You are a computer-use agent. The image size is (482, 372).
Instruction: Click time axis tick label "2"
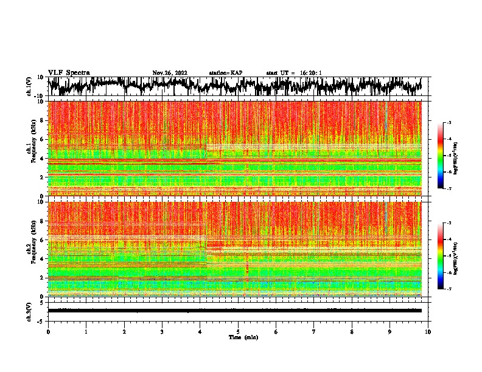pos(124,332)
